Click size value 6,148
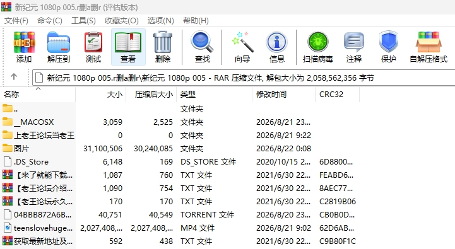The height and width of the screenshot is (249, 455). coord(112,162)
